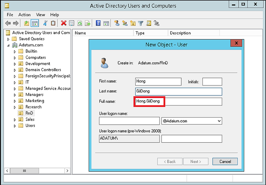This screenshot has width=266, height=185.
Task: Click the Initials field
Action: point(212,81)
